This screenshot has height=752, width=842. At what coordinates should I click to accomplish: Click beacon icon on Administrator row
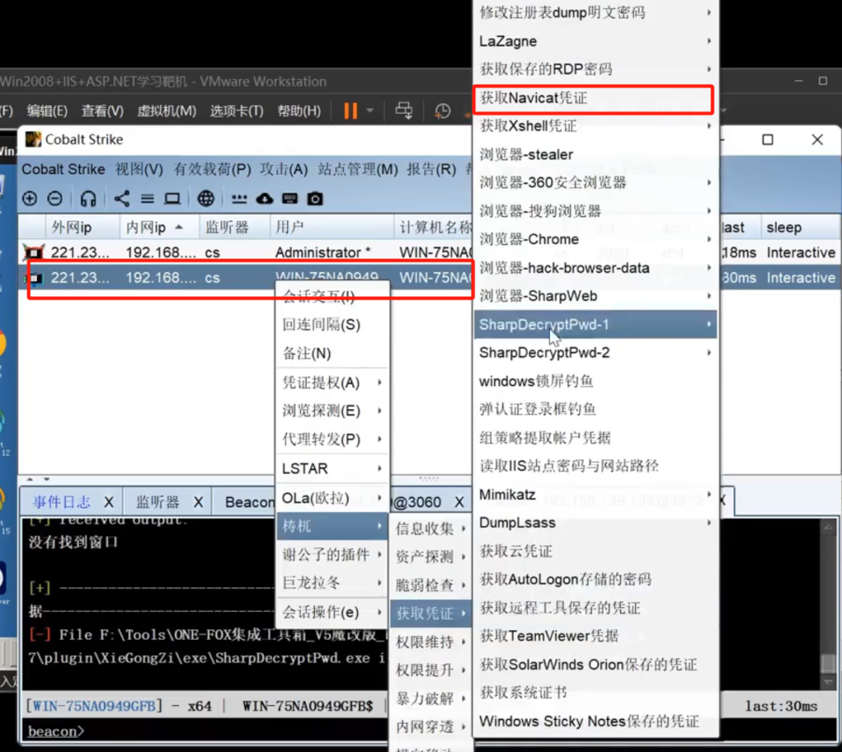click(x=33, y=252)
